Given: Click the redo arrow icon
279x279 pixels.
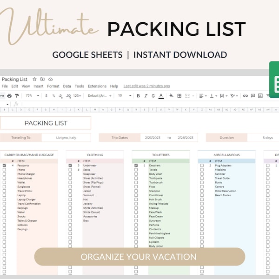Looking at the screenshot, I should (x=2, y=96).
